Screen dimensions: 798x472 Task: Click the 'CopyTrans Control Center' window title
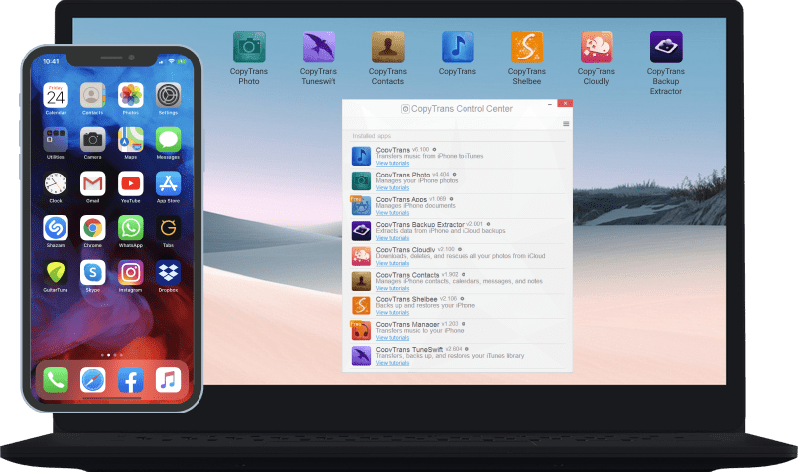click(x=462, y=109)
